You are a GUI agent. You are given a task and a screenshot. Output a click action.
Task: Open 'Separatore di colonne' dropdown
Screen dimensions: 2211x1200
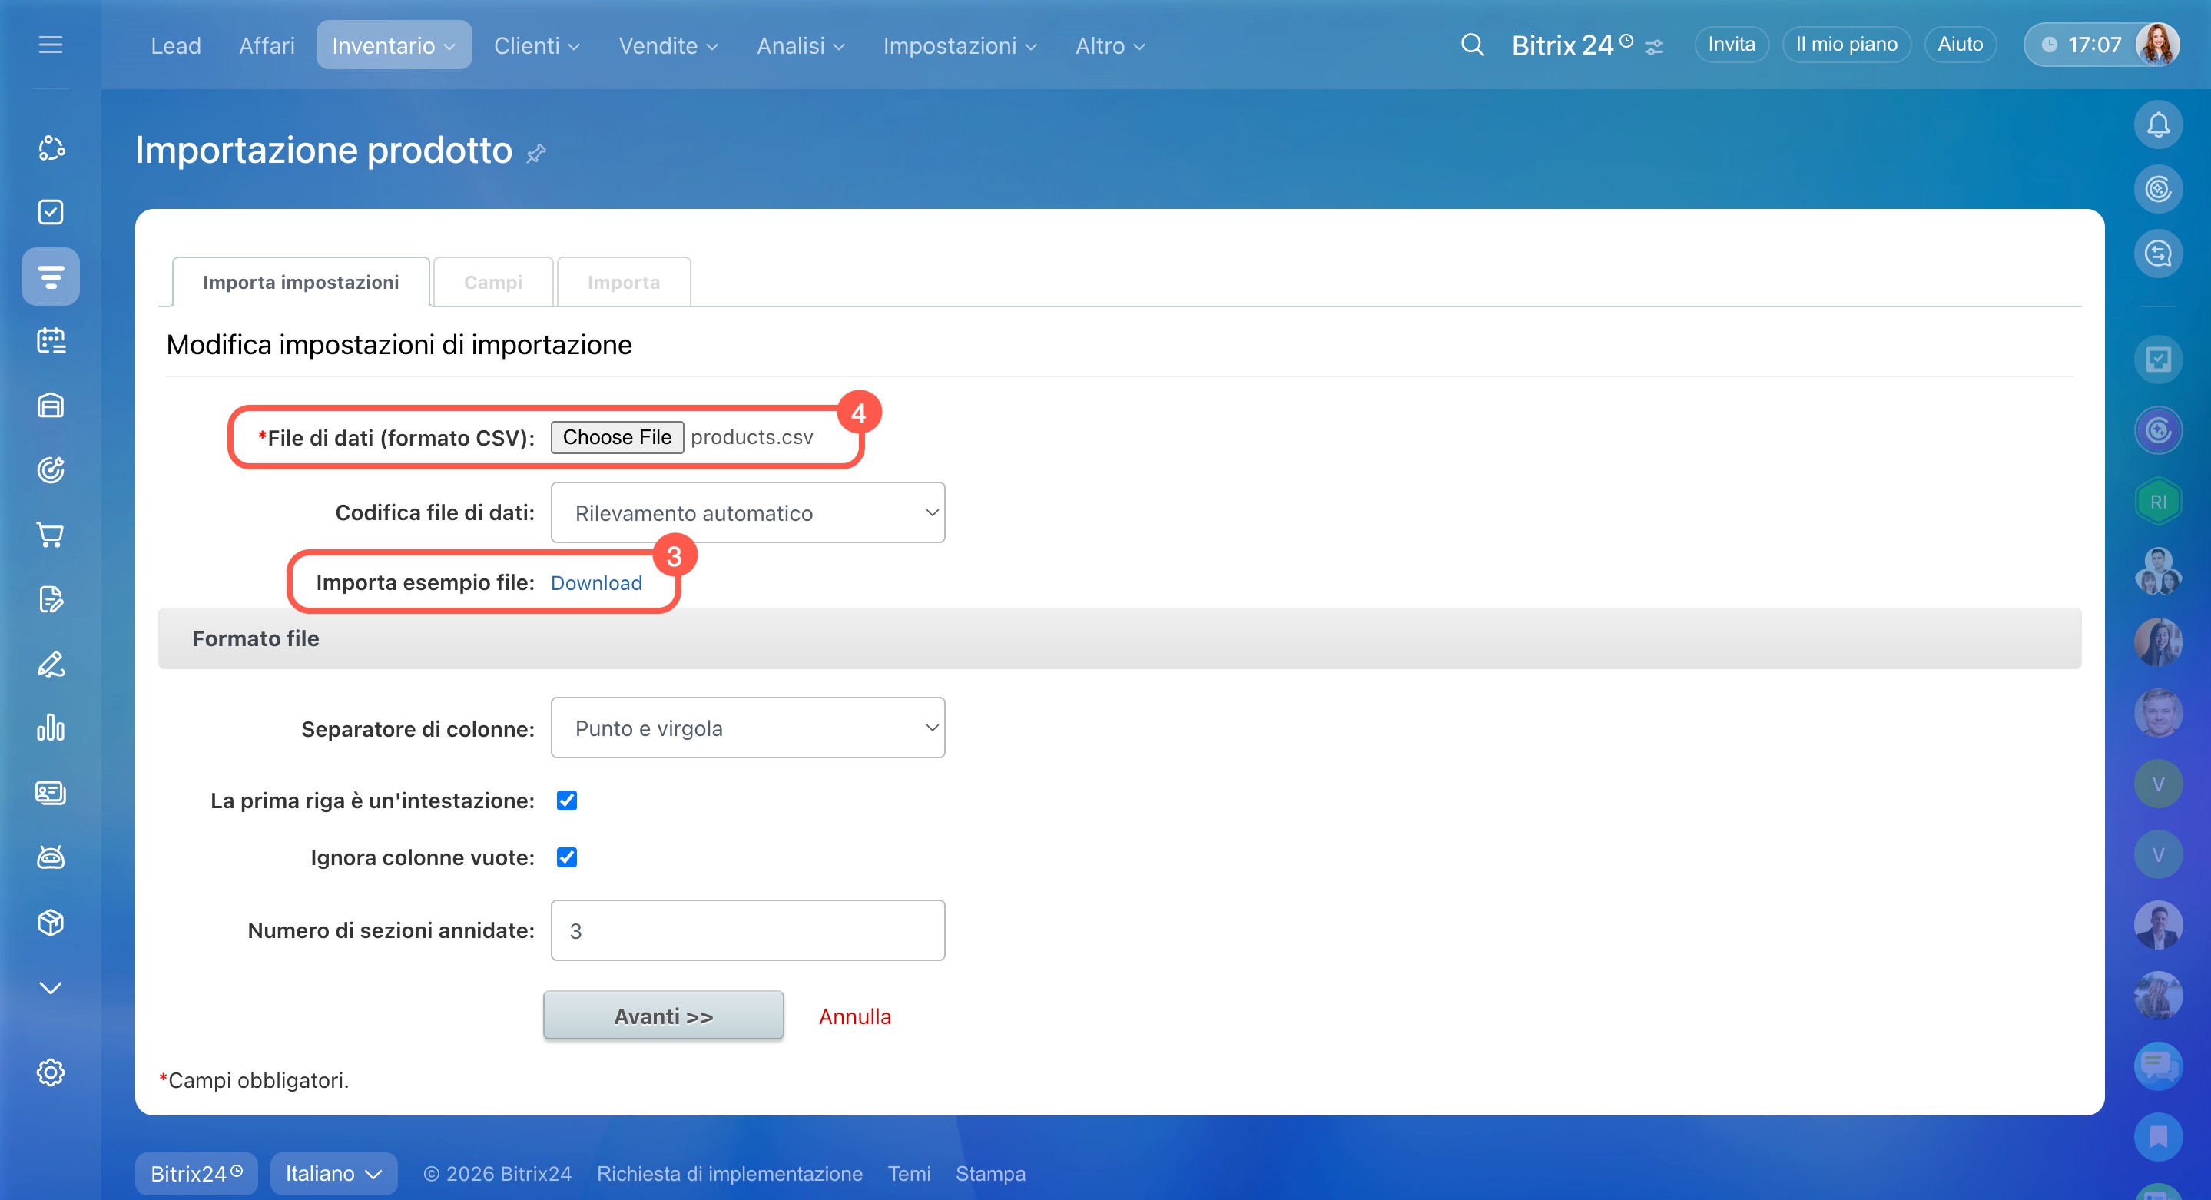pyautogui.click(x=747, y=728)
